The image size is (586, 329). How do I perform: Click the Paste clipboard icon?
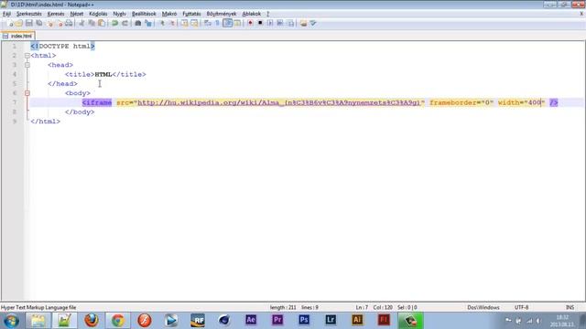click(x=102, y=23)
